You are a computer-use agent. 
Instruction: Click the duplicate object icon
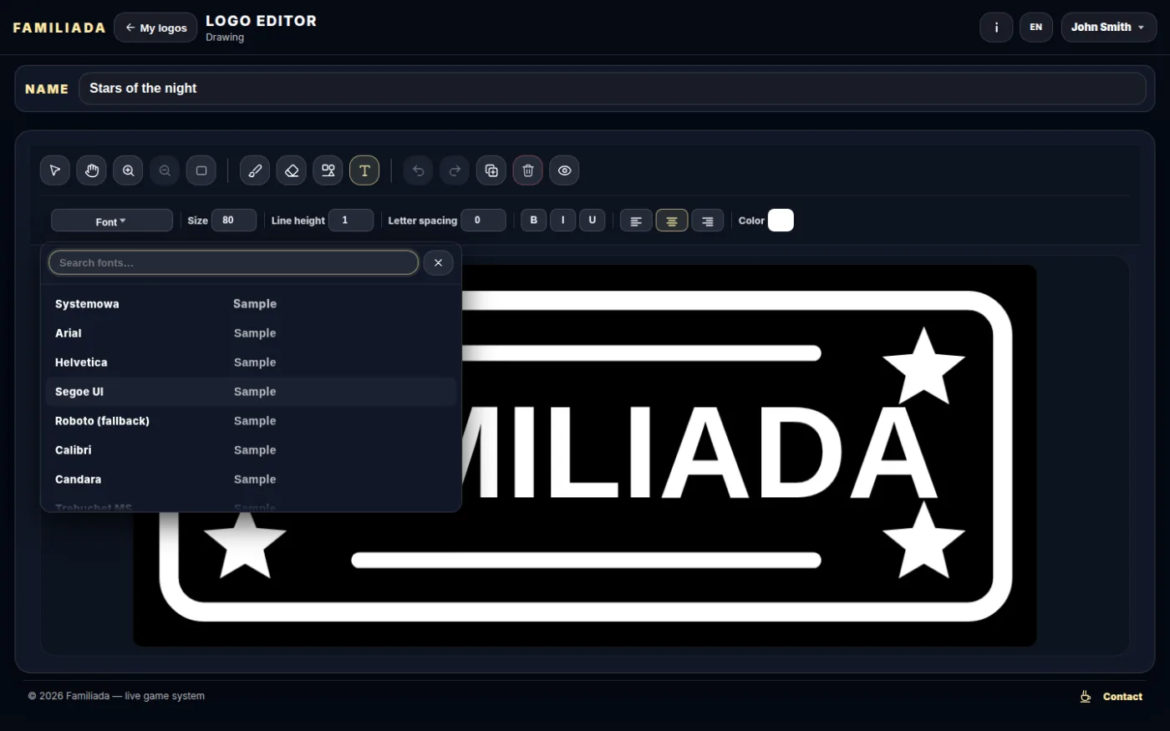point(491,170)
